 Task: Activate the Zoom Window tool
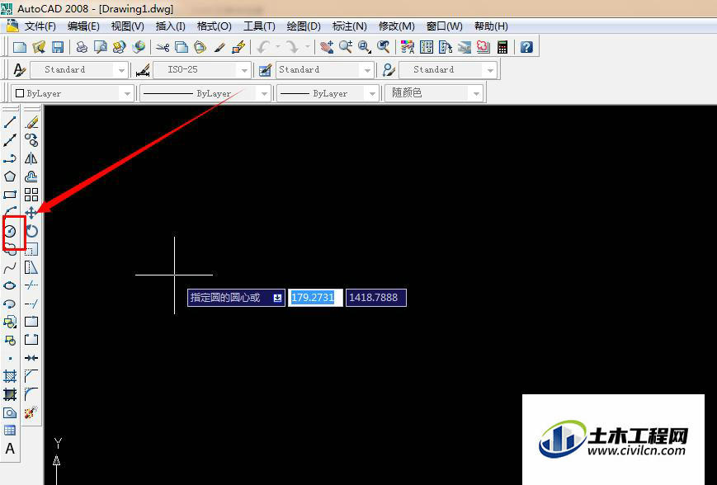click(x=365, y=47)
